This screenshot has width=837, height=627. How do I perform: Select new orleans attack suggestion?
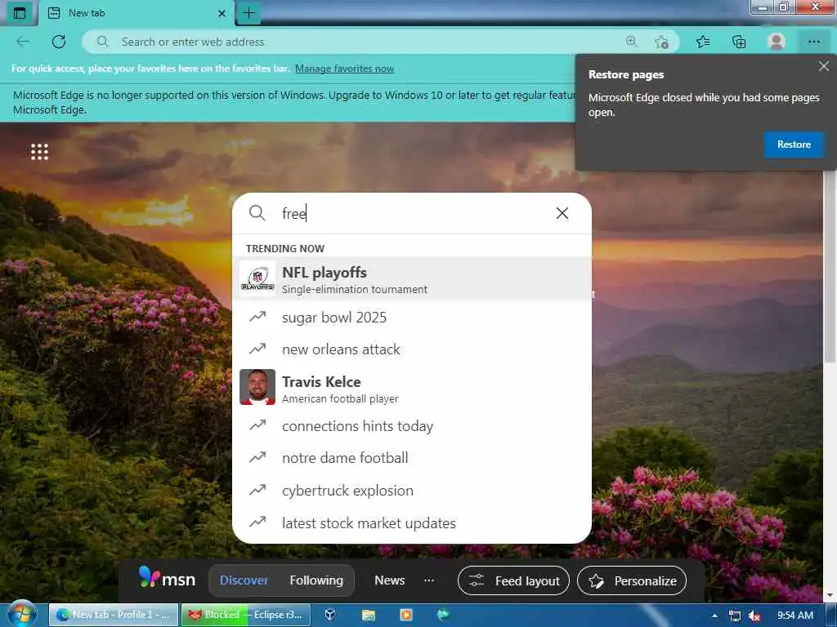click(412, 349)
